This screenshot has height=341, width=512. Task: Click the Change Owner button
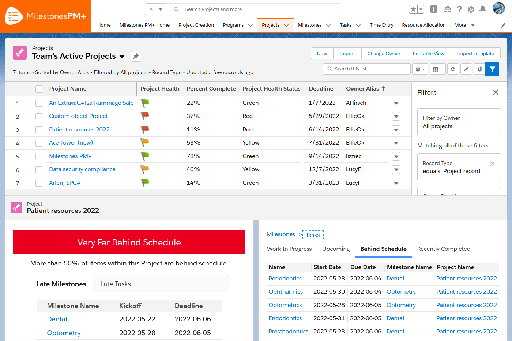coord(384,53)
